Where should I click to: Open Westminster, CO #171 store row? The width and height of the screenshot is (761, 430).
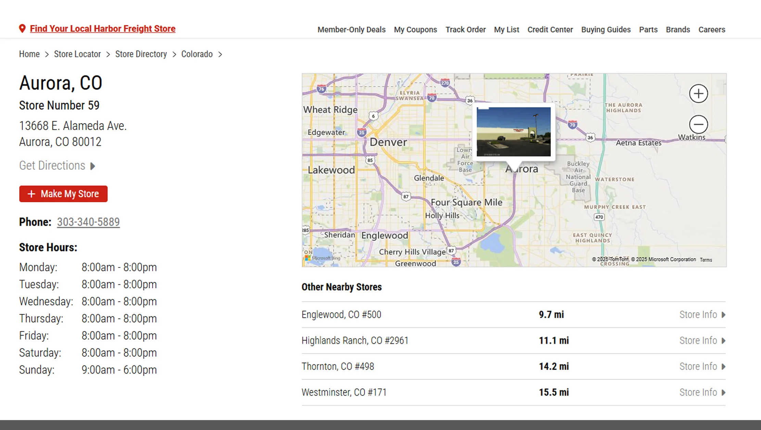click(513, 392)
